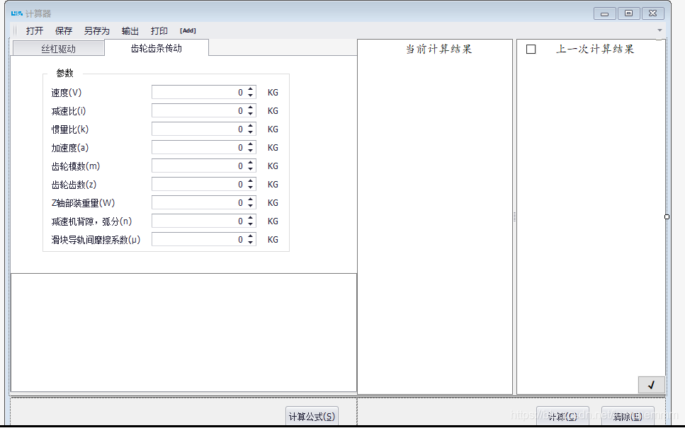Screen dimensions: 685x428
Task: Decrease 齿轮齿数(z) with down arrow
Action: click(x=250, y=187)
